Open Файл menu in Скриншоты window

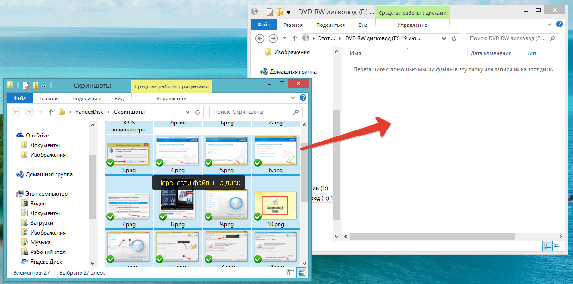coord(20,98)
